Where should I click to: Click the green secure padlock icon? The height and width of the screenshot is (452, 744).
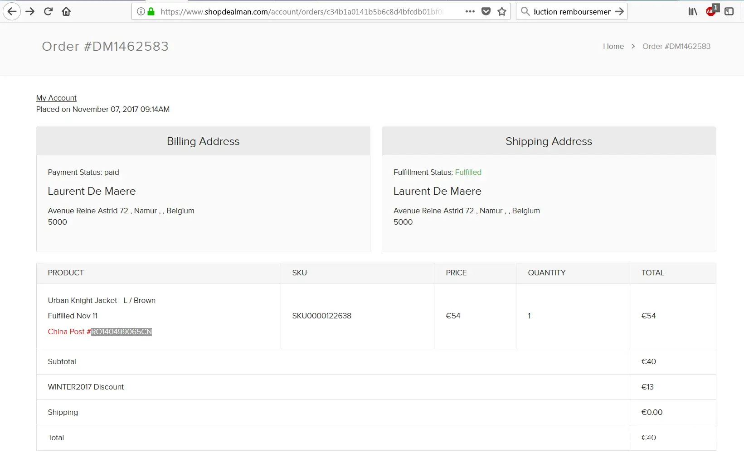click(151, 11)
